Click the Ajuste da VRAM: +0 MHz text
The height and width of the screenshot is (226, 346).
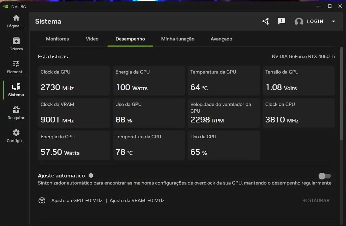137,200
